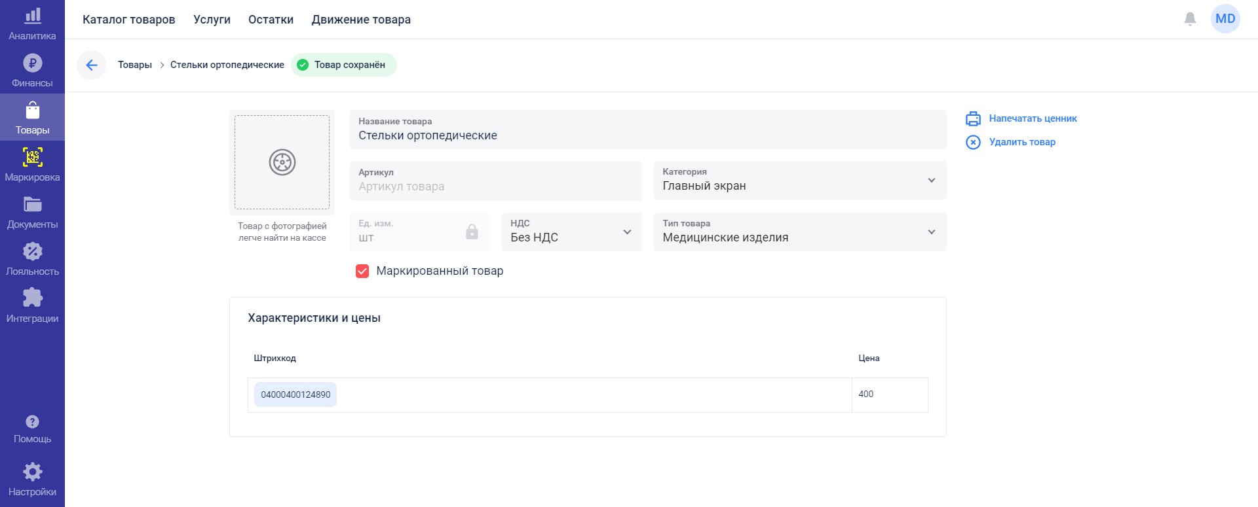Open Интеграции puzzle piece section
The width and height of the screenshot is (1258, 507).
pyautogui.click(x=32, y=306)
